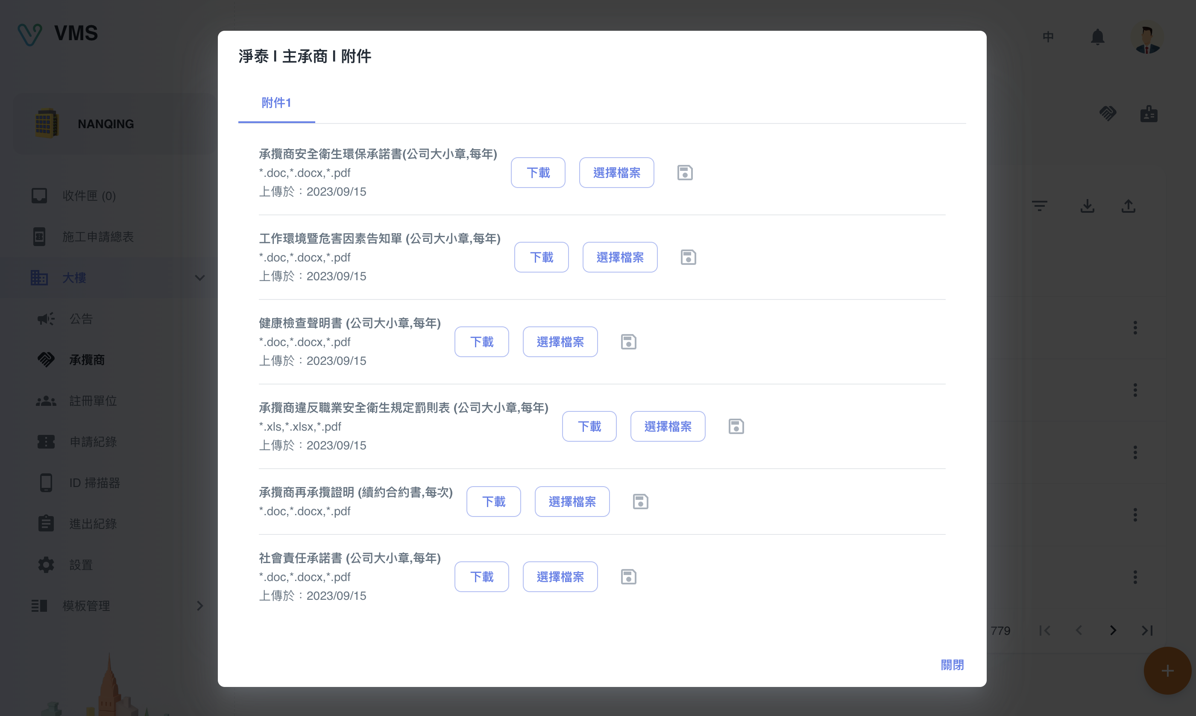Save the 健康檢查聲明書 file using disk icon

coord(628,342)
